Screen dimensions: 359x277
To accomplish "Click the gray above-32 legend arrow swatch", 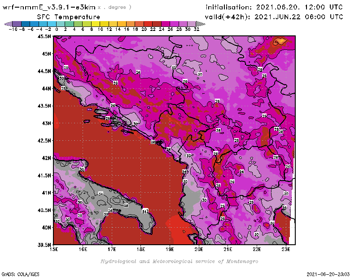I will [x=201, y=24].
